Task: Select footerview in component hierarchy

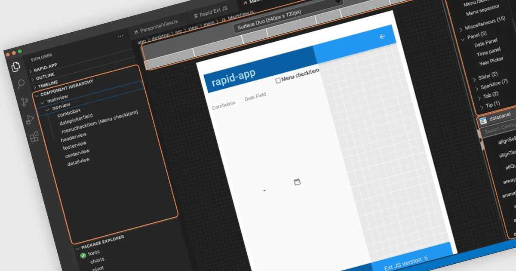Action: [75, 145]
